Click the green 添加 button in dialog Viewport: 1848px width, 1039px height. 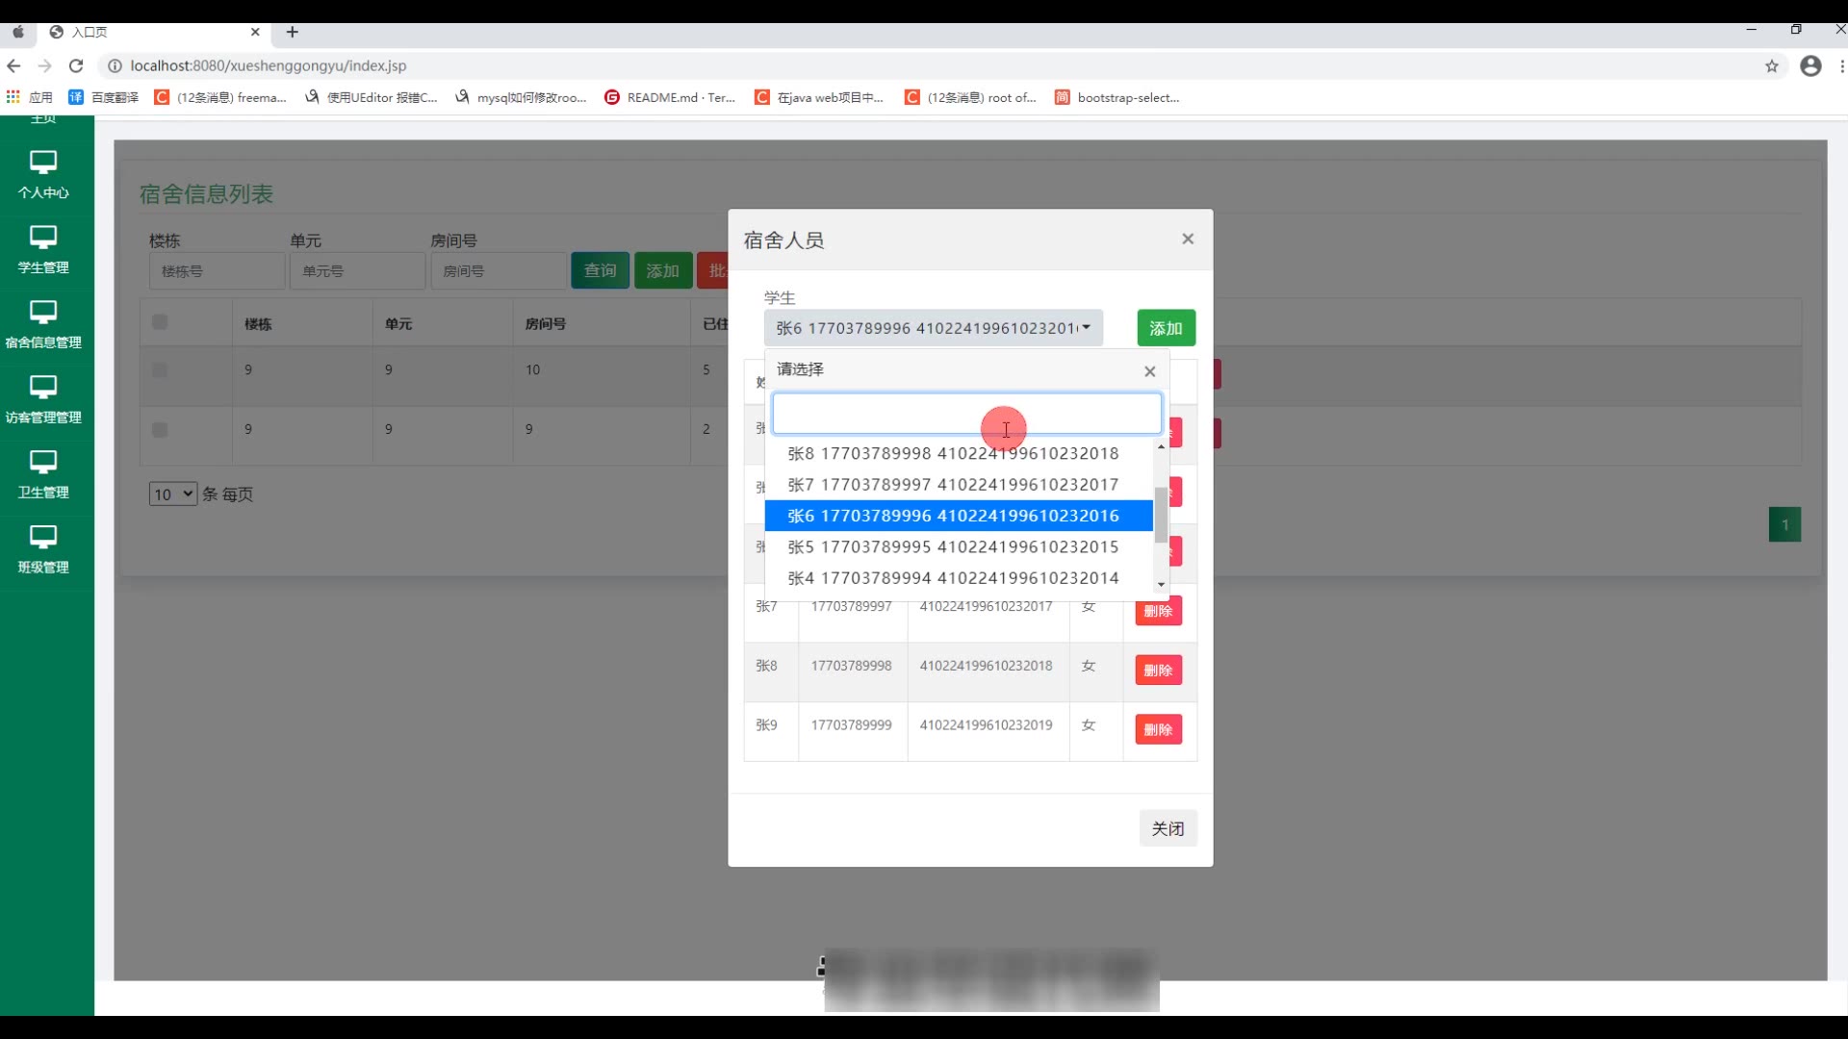1166,328
